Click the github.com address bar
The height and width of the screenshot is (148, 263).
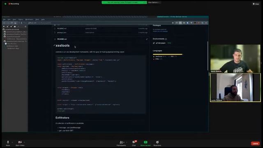tap(96, 23)
